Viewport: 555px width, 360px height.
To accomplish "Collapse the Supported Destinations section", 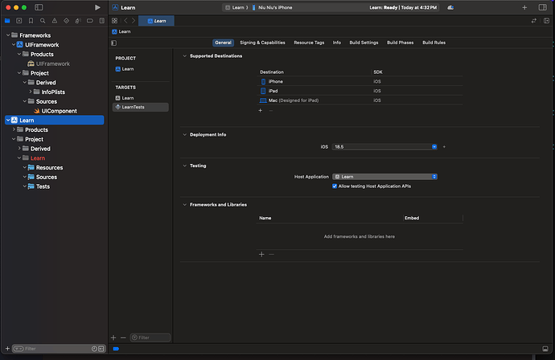I will point(184,55).
